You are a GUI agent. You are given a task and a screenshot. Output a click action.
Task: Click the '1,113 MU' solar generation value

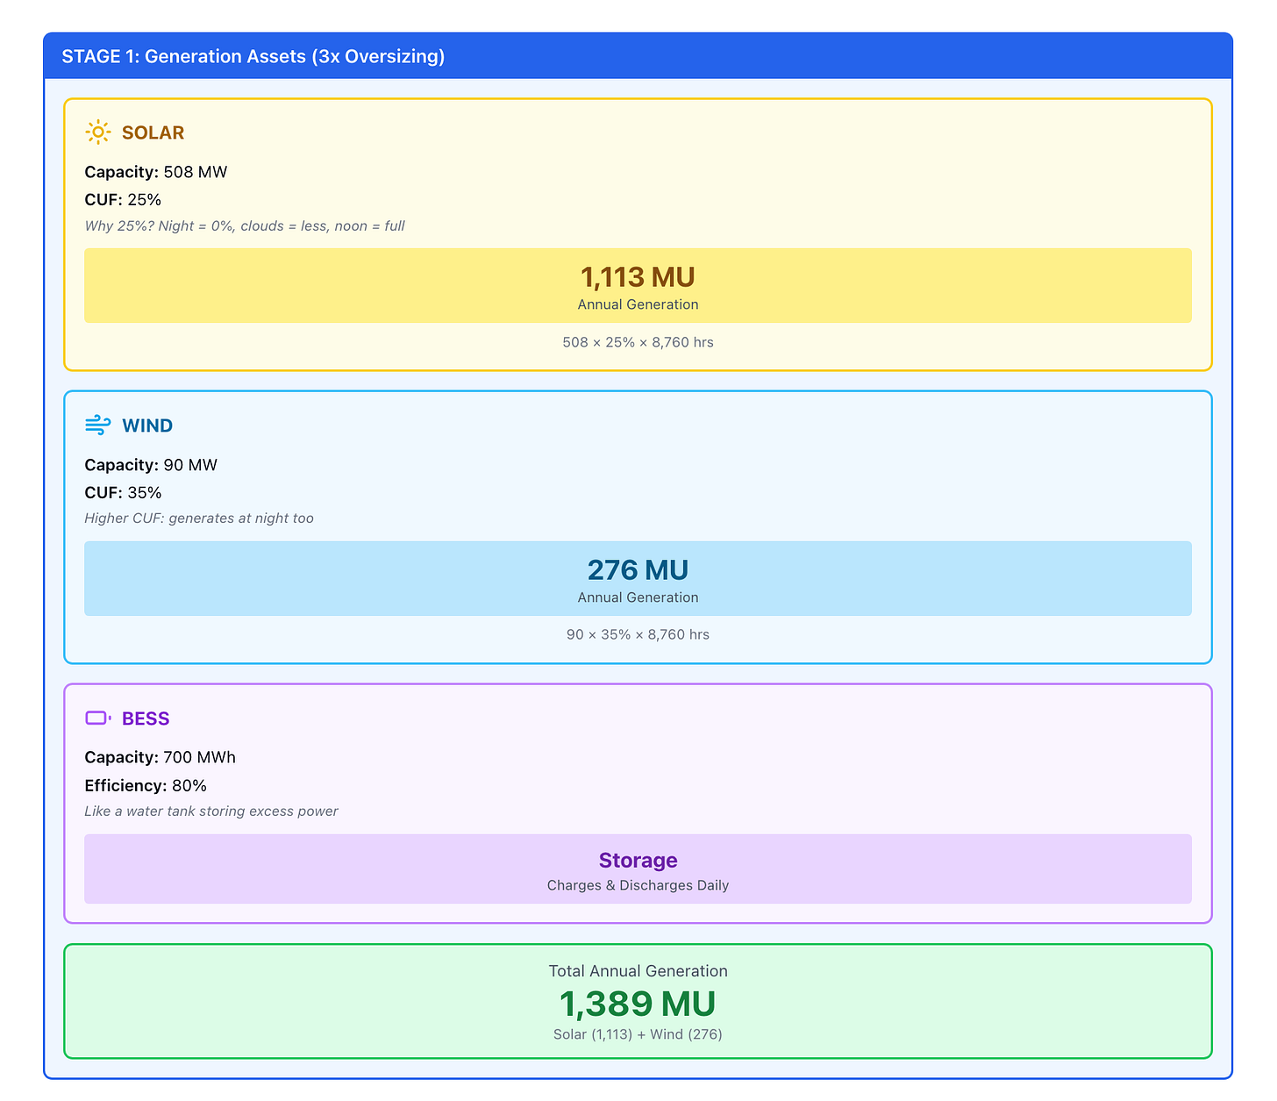[x=638, y=277]
